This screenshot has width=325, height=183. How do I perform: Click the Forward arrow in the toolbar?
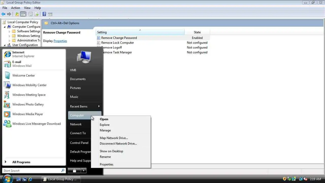pyautogui.click(x=9, y=14)
